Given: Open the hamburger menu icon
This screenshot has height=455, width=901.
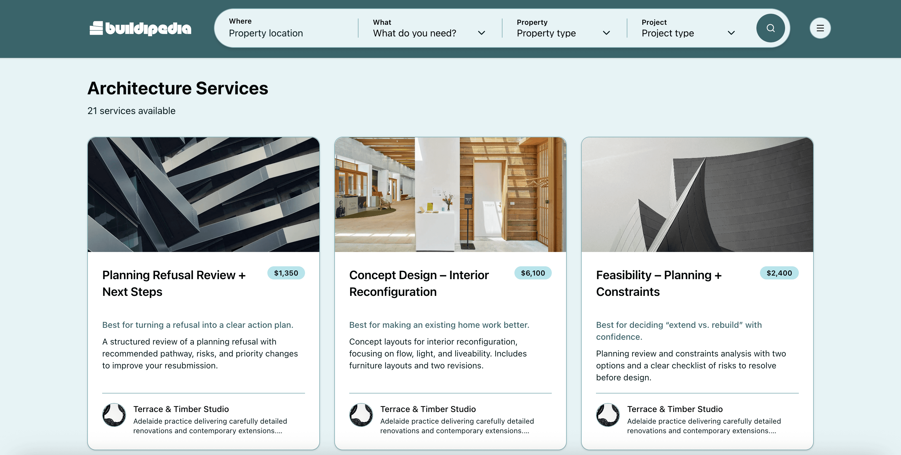Looking at the screenshot, I should pyautogui.click(x=820, y=28).
